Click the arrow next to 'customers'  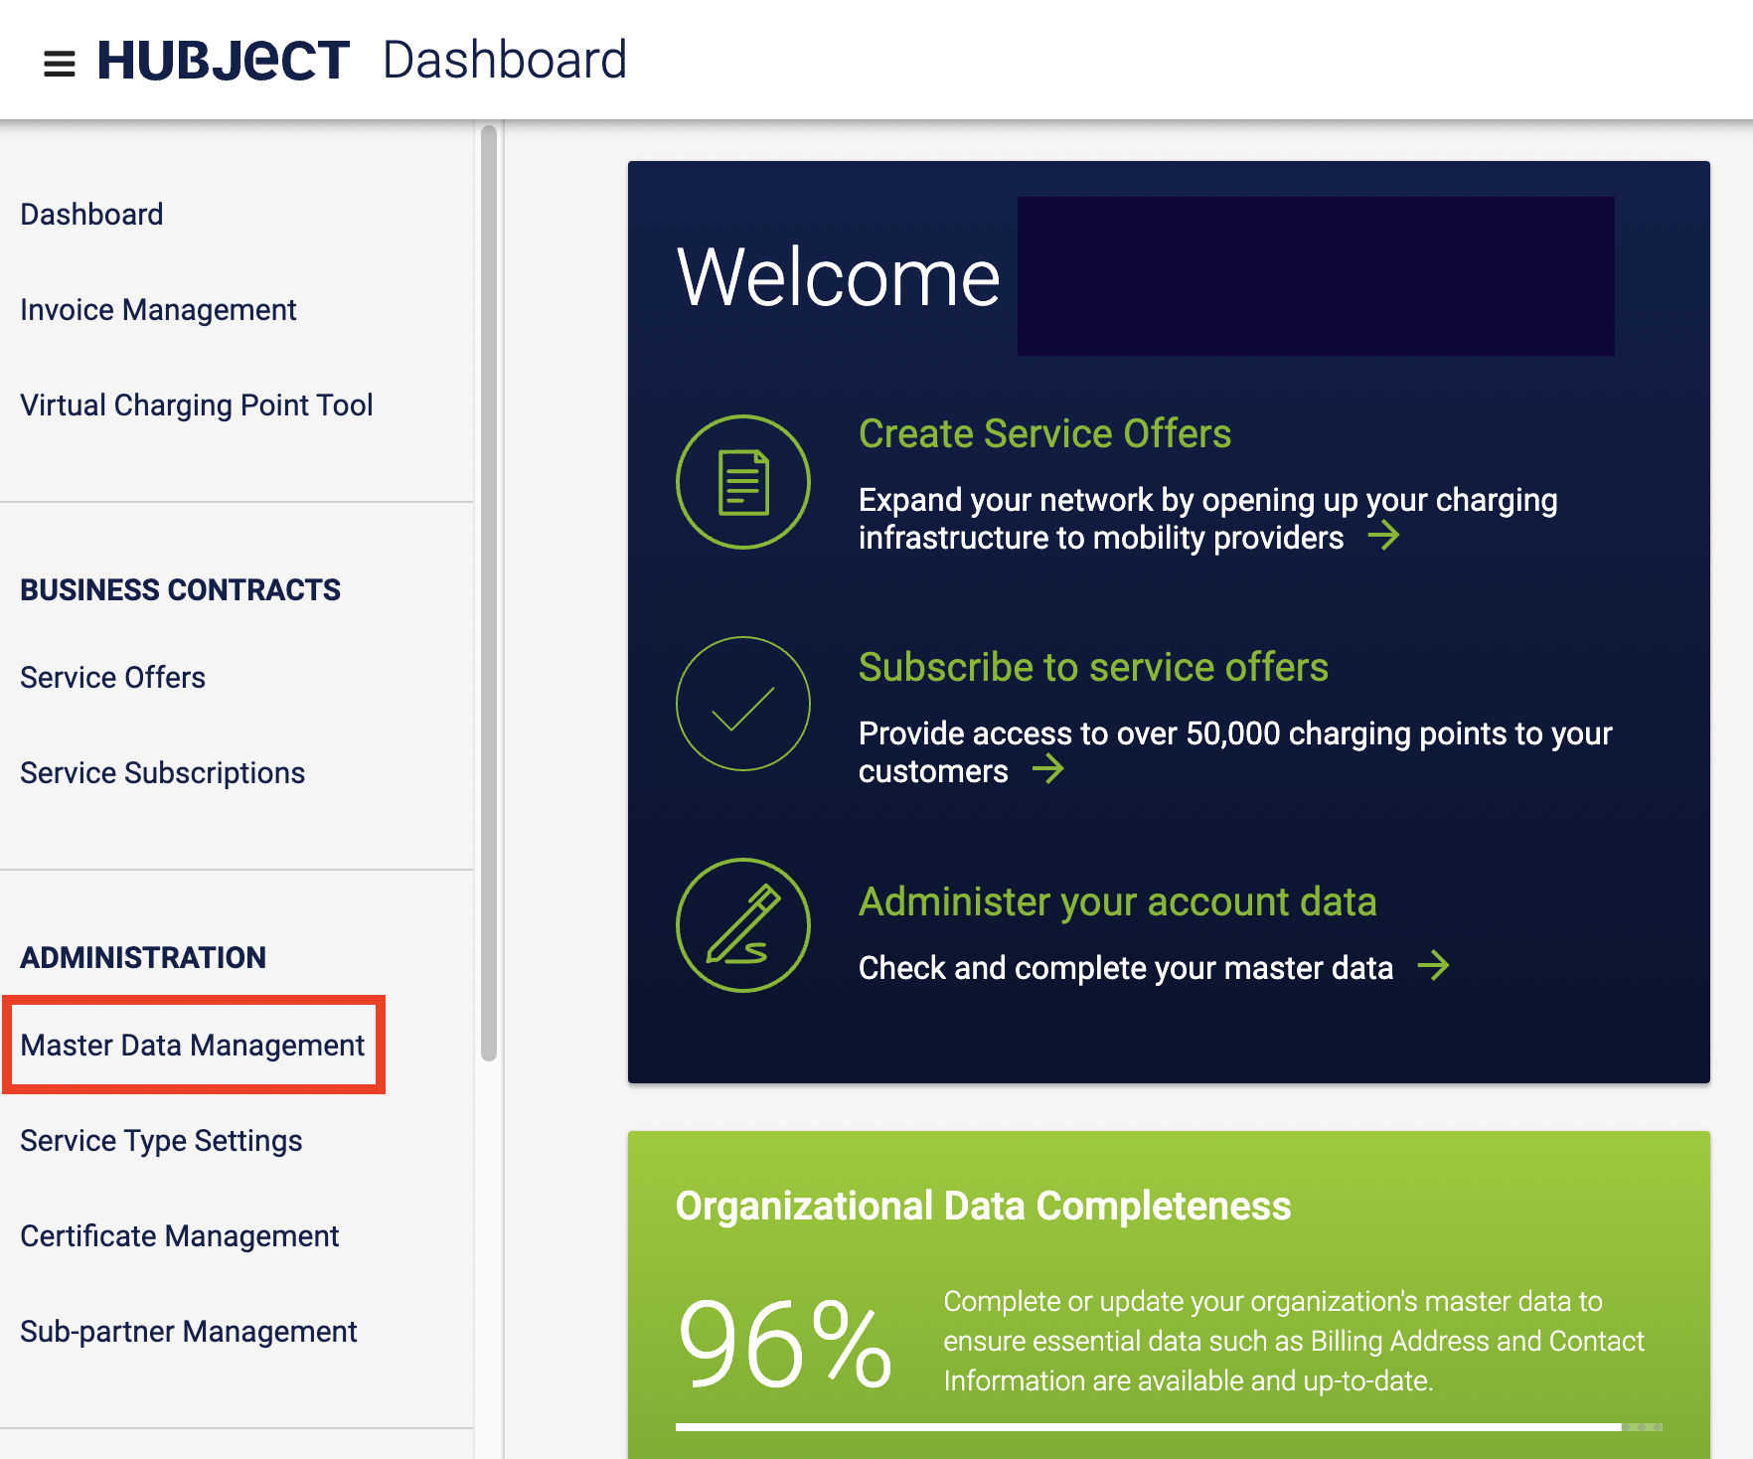point(1048,769)
